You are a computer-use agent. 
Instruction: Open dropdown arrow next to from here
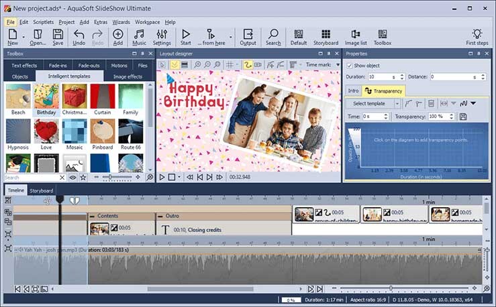coord(231,38)
